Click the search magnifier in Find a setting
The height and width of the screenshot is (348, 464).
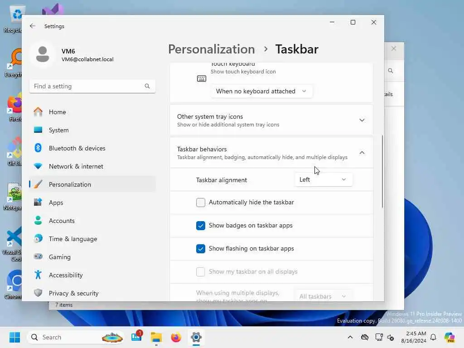click(x=147, y=86)
